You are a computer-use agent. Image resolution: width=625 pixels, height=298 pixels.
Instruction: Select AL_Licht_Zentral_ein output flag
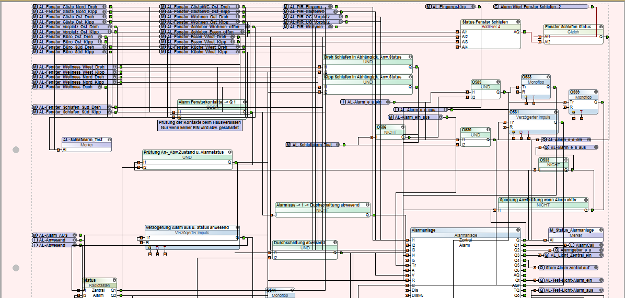tap(574, 255)
